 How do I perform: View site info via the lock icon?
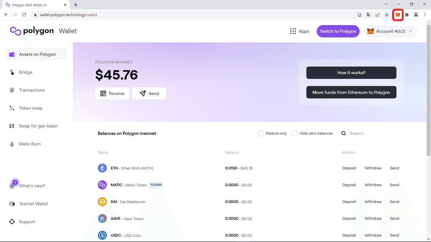35,15
